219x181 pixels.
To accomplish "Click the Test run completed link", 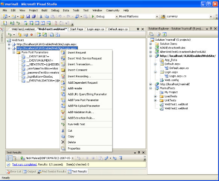I will click(x=24, y=164).
